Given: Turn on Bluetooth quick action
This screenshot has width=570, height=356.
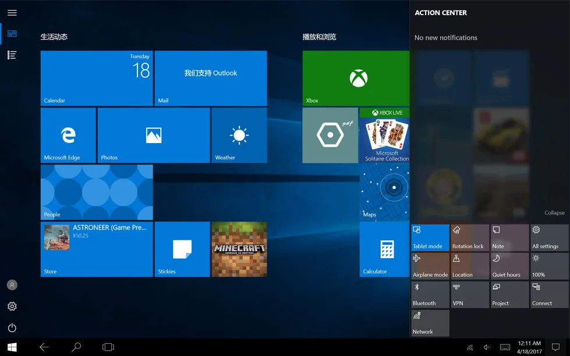Looking at the screenshot, I should 430,294.
